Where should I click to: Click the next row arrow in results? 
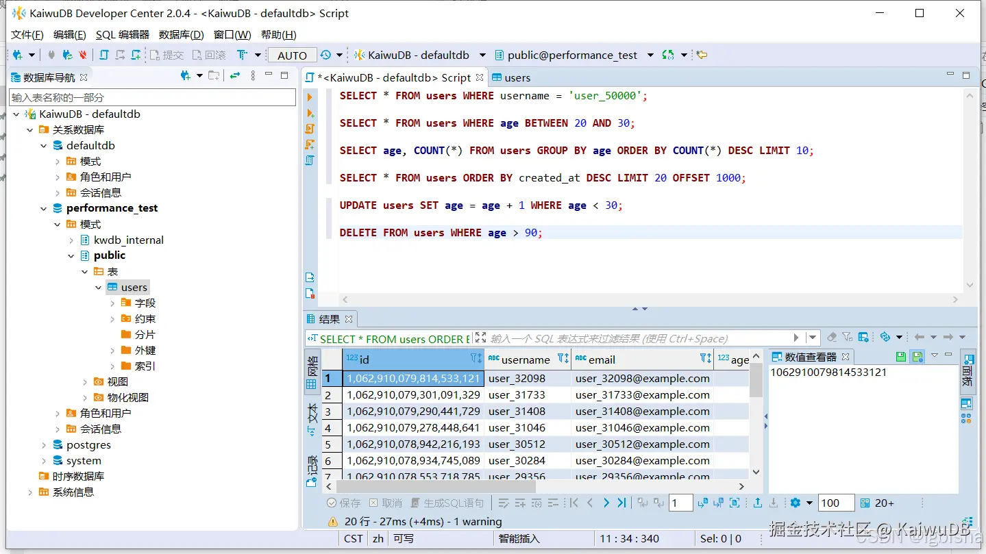coord(606,503)
